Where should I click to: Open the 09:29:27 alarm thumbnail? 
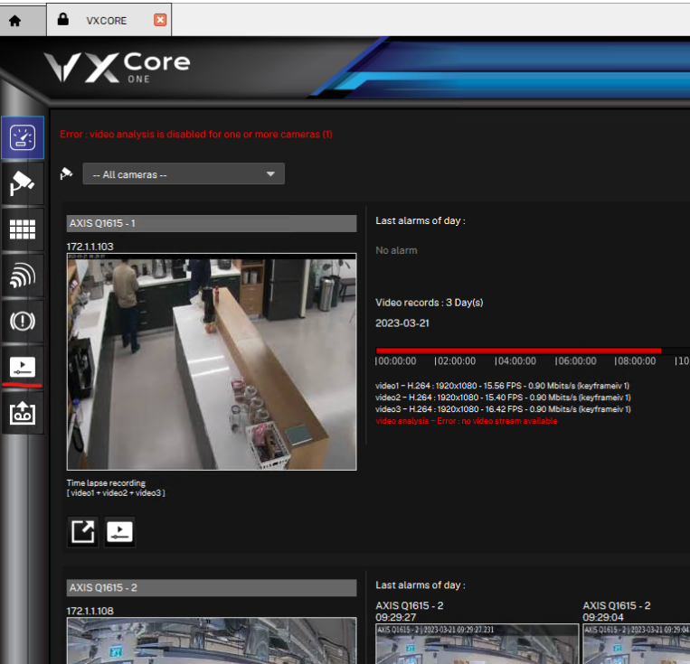477,644
